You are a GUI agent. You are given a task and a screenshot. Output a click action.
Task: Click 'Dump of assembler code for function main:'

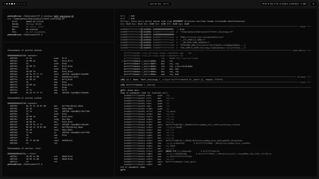pyautogui.click(x=144, y=93)
